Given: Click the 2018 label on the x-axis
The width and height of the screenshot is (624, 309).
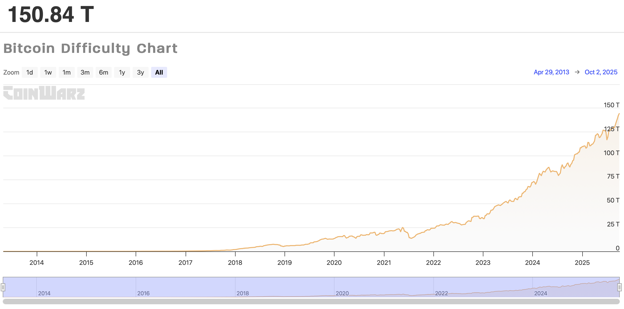Looking at the screenshot, I should 235,262.
